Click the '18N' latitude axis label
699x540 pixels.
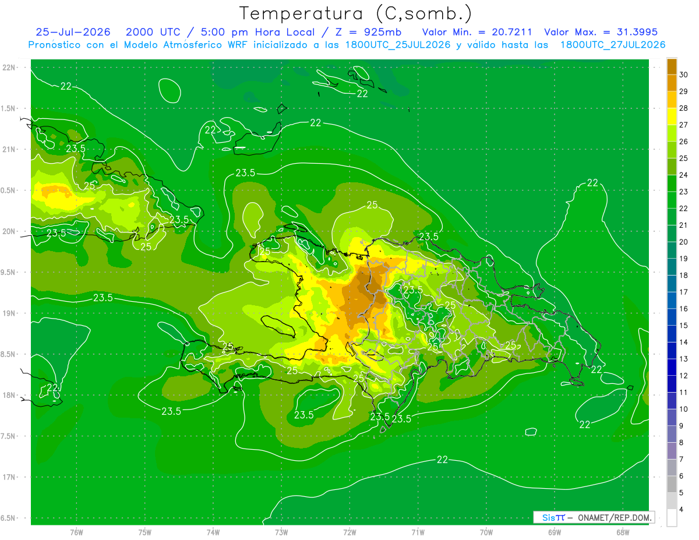click(x=9, y=396)
